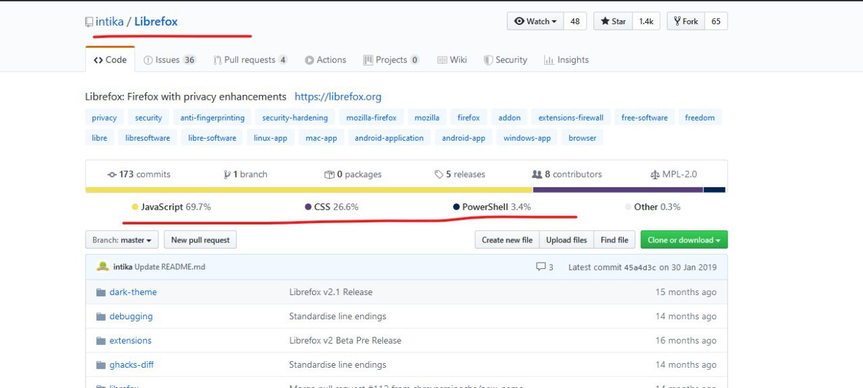Open the latest commit hash 45a4d3c

point(640,267)
